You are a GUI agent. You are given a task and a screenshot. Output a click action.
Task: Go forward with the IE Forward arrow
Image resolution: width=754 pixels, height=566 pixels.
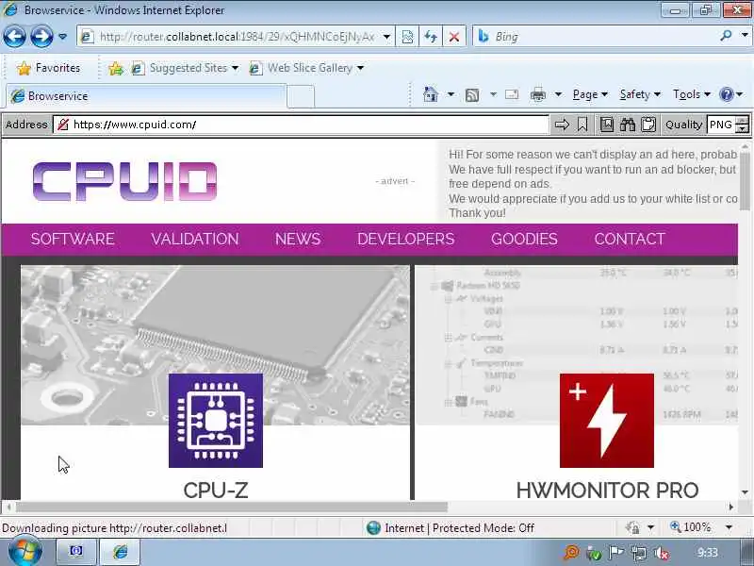coord(41,36)
